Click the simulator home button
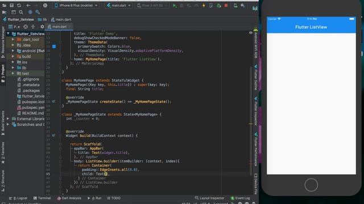 311,185
